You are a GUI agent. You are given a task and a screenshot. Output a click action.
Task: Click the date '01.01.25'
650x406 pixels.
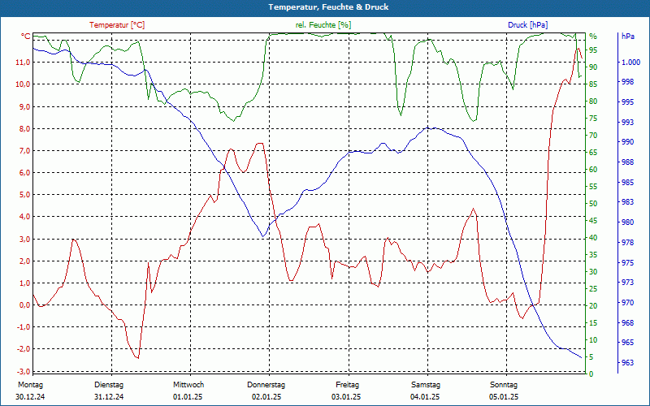coord(188,397)
